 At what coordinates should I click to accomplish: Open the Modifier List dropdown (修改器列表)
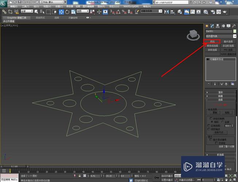(221, 36)
